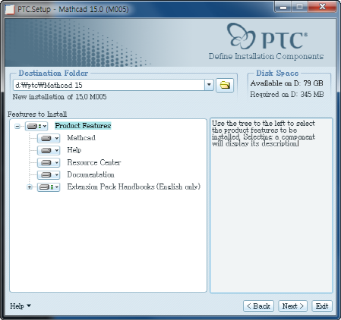
Task: Open the Mathcad feature install-state dropdown
Action: [x=49, y=138]
